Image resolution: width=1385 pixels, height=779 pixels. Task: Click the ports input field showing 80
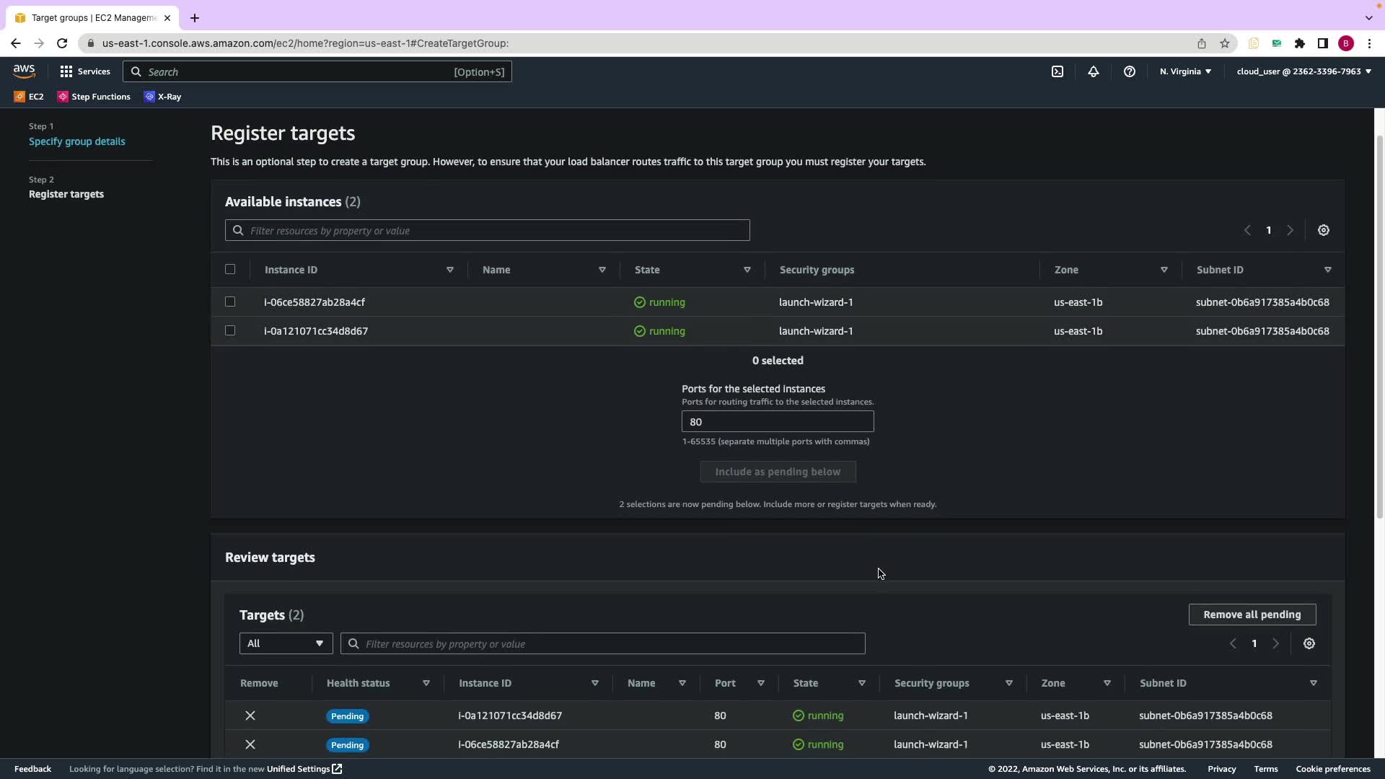(x=778, y=422)
